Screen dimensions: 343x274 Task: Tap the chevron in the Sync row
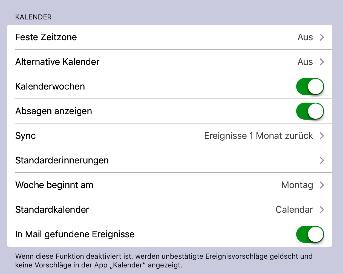(x=322, y=136)
